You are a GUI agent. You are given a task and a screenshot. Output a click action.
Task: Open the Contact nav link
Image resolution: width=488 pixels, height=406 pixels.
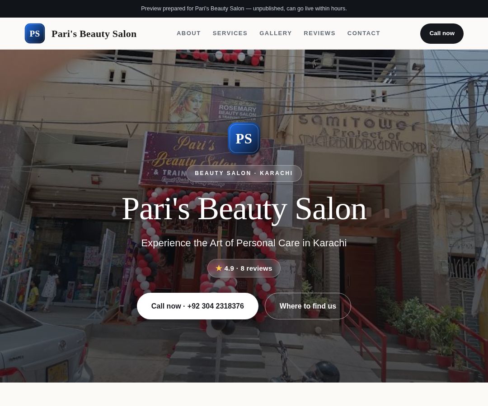click(363, 33)
